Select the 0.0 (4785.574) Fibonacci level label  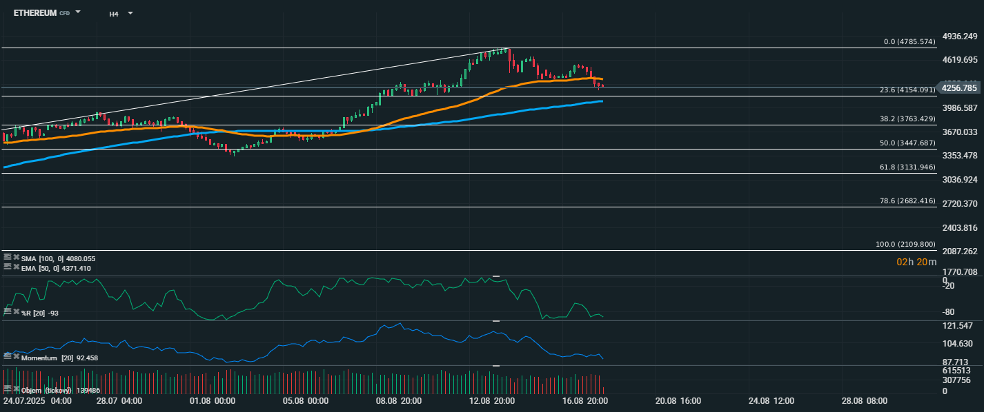(x=909, y=42)
